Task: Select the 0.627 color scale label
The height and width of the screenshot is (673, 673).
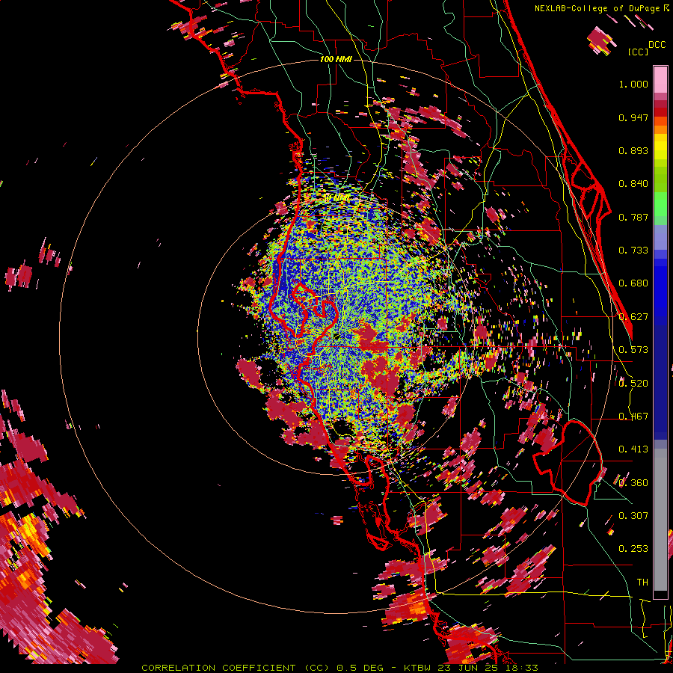Action: (633, 317)
